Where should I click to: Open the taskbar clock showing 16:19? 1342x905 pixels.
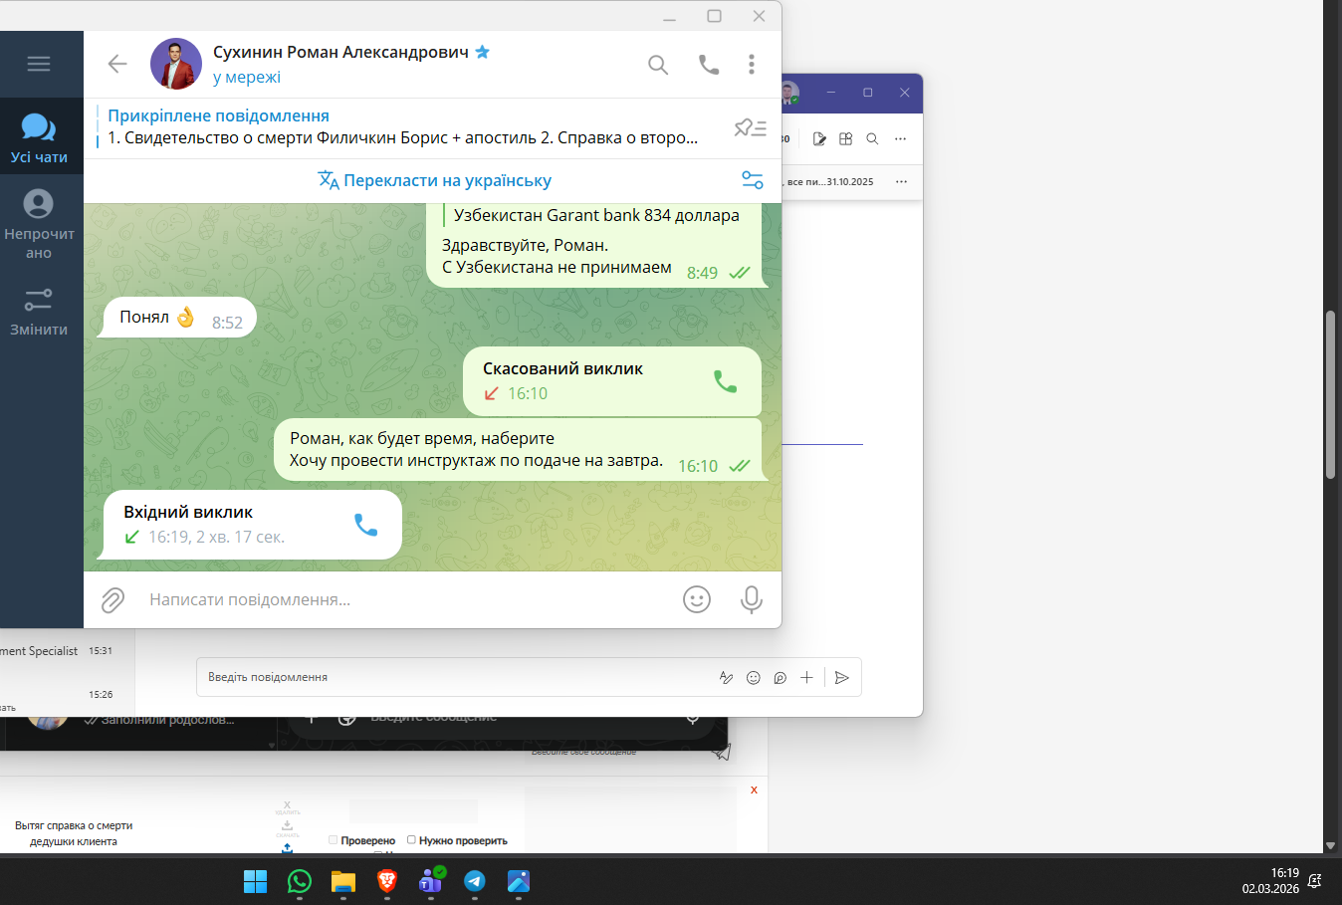(1270, 881)
